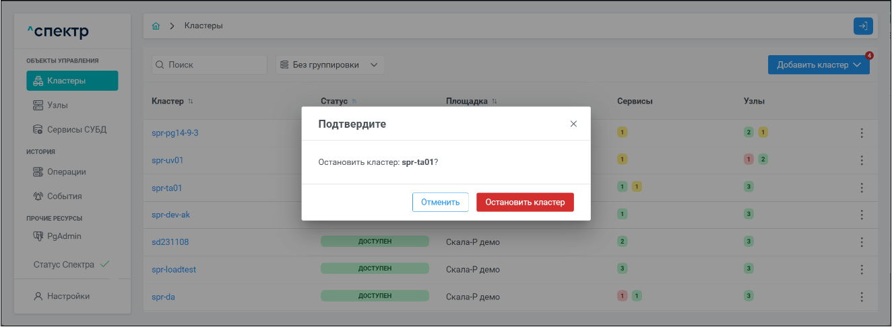Open Настройки at sidebar bottom
This screenshot has height=327, width=892.
67,296
